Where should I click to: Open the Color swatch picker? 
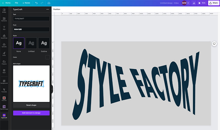coord(48,57)
